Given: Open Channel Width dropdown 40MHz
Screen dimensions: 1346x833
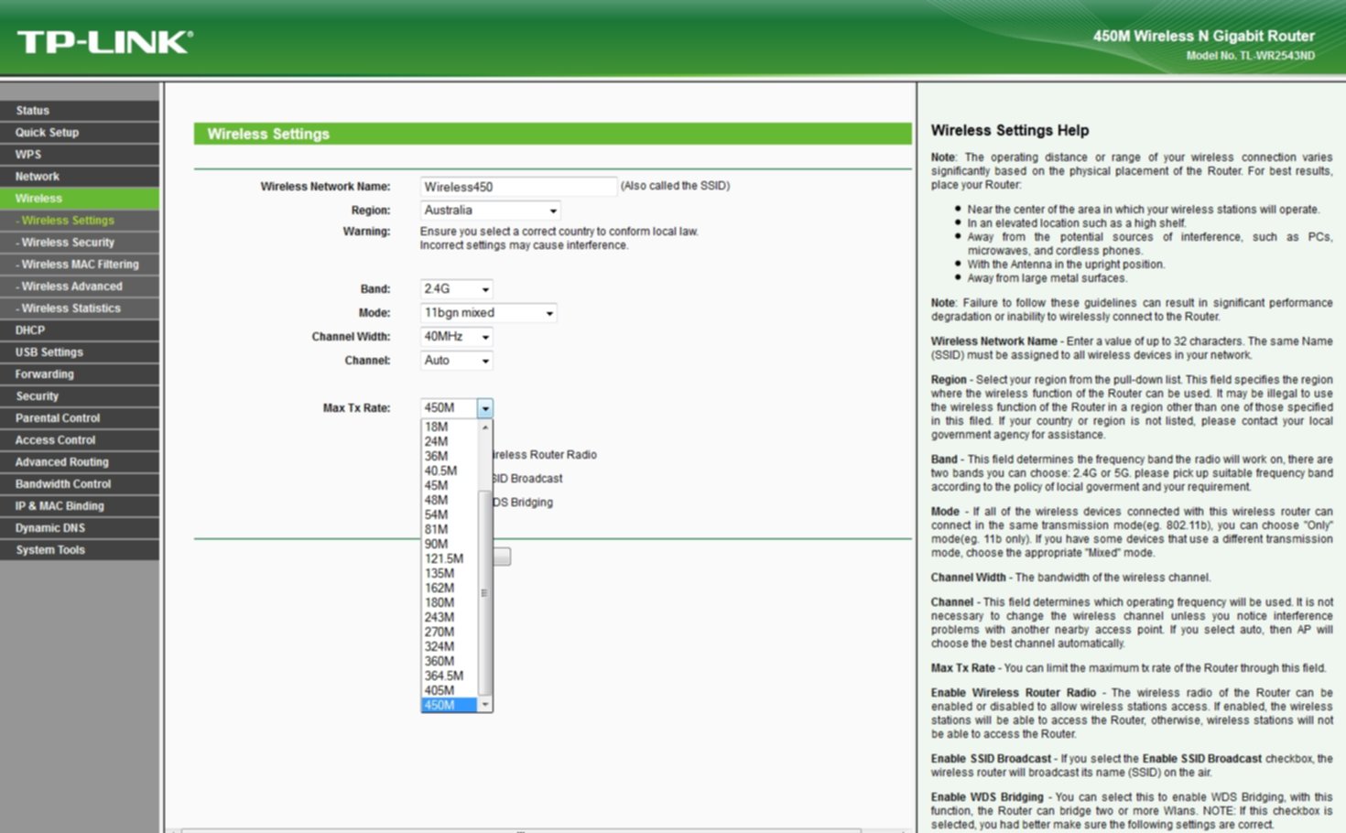Looking at the screenshot, I should [x=456, y=337].
